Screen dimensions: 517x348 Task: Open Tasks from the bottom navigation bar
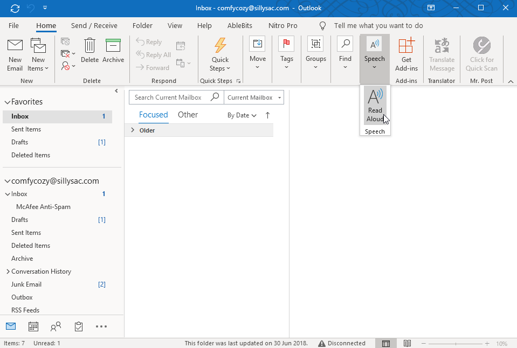79,326
